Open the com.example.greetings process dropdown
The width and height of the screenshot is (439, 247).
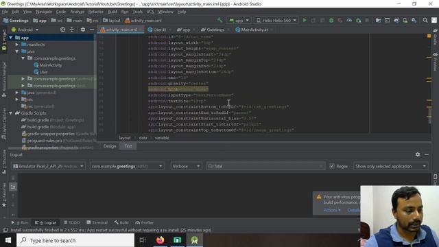pos(127,166)
